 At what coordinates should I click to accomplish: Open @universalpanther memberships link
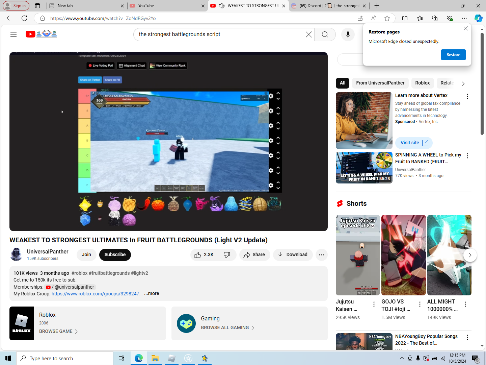pyautogui.click(x=71, y=287)
